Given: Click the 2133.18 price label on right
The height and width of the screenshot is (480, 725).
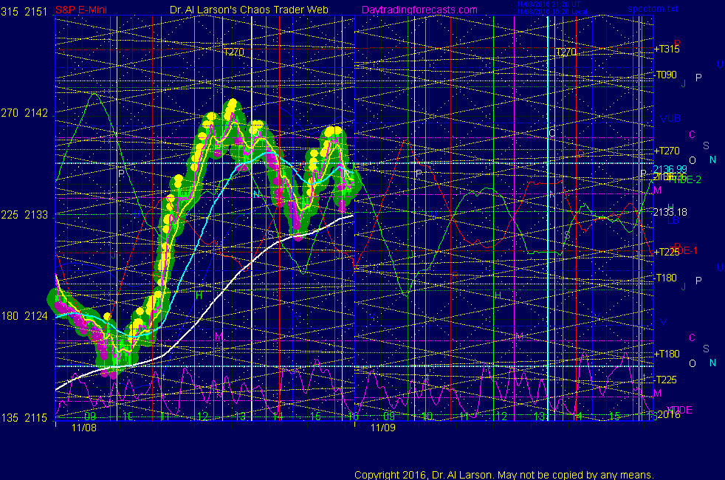Looking at the screenshot, I should [x=670, y=212].
